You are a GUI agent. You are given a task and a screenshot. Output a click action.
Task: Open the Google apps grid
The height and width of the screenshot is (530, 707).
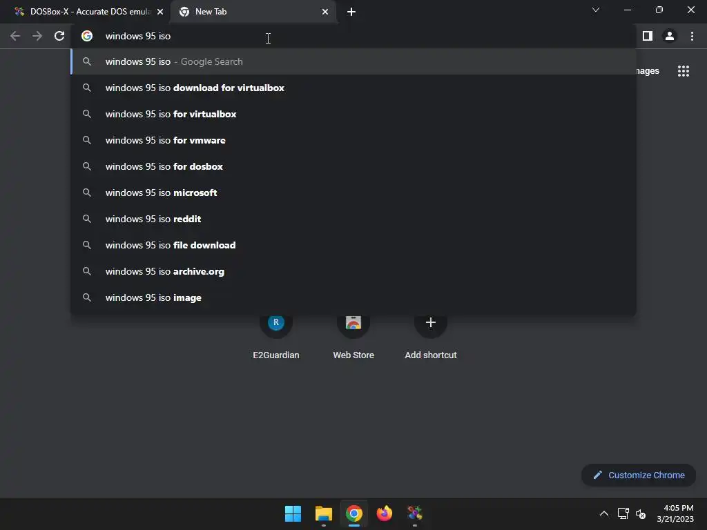683,71
